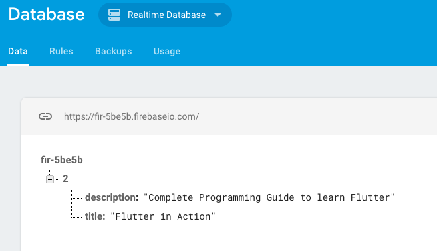437x251 pixels.
Task: Go to the Backups tab
Action: point(114,51)
